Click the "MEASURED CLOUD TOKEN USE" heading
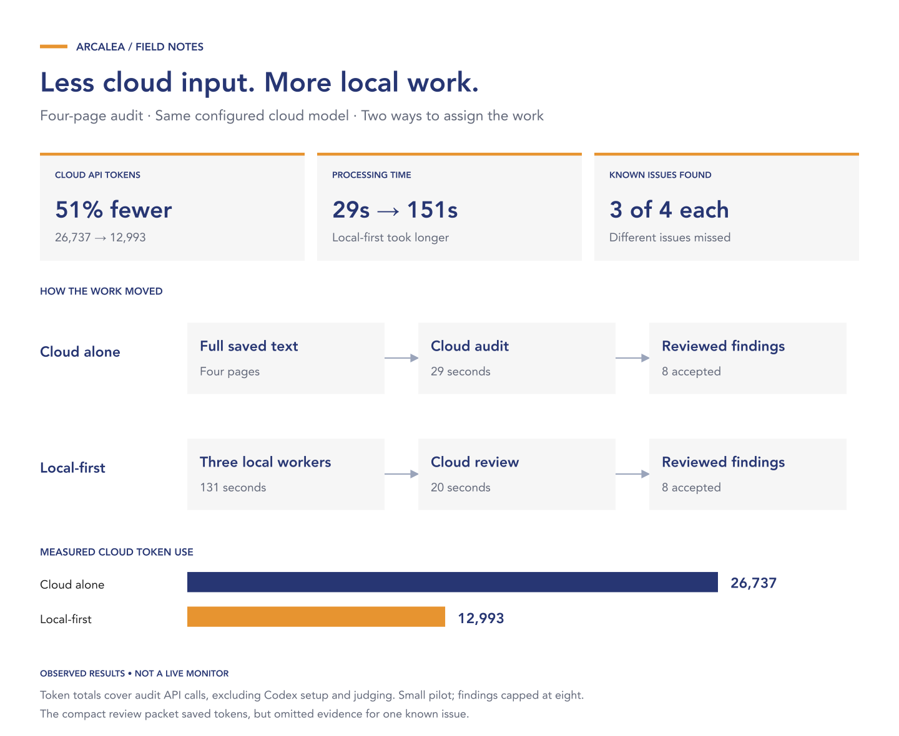Viewport: 899px width, 736px height. [117, 552]
